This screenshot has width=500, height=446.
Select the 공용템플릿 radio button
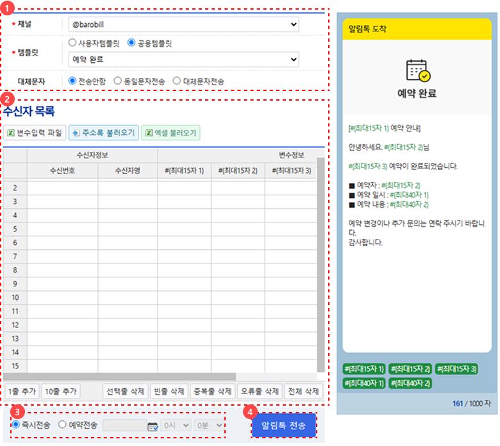[x=131, y=43]
